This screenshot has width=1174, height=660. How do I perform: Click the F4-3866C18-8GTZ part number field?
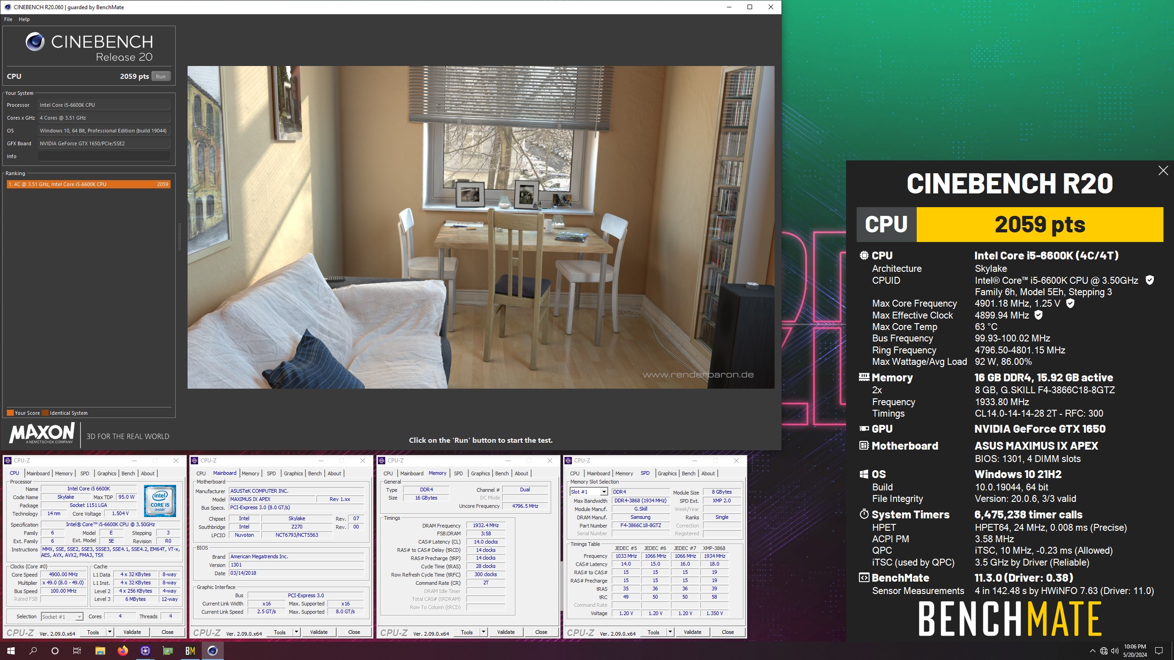pos(641,525)
